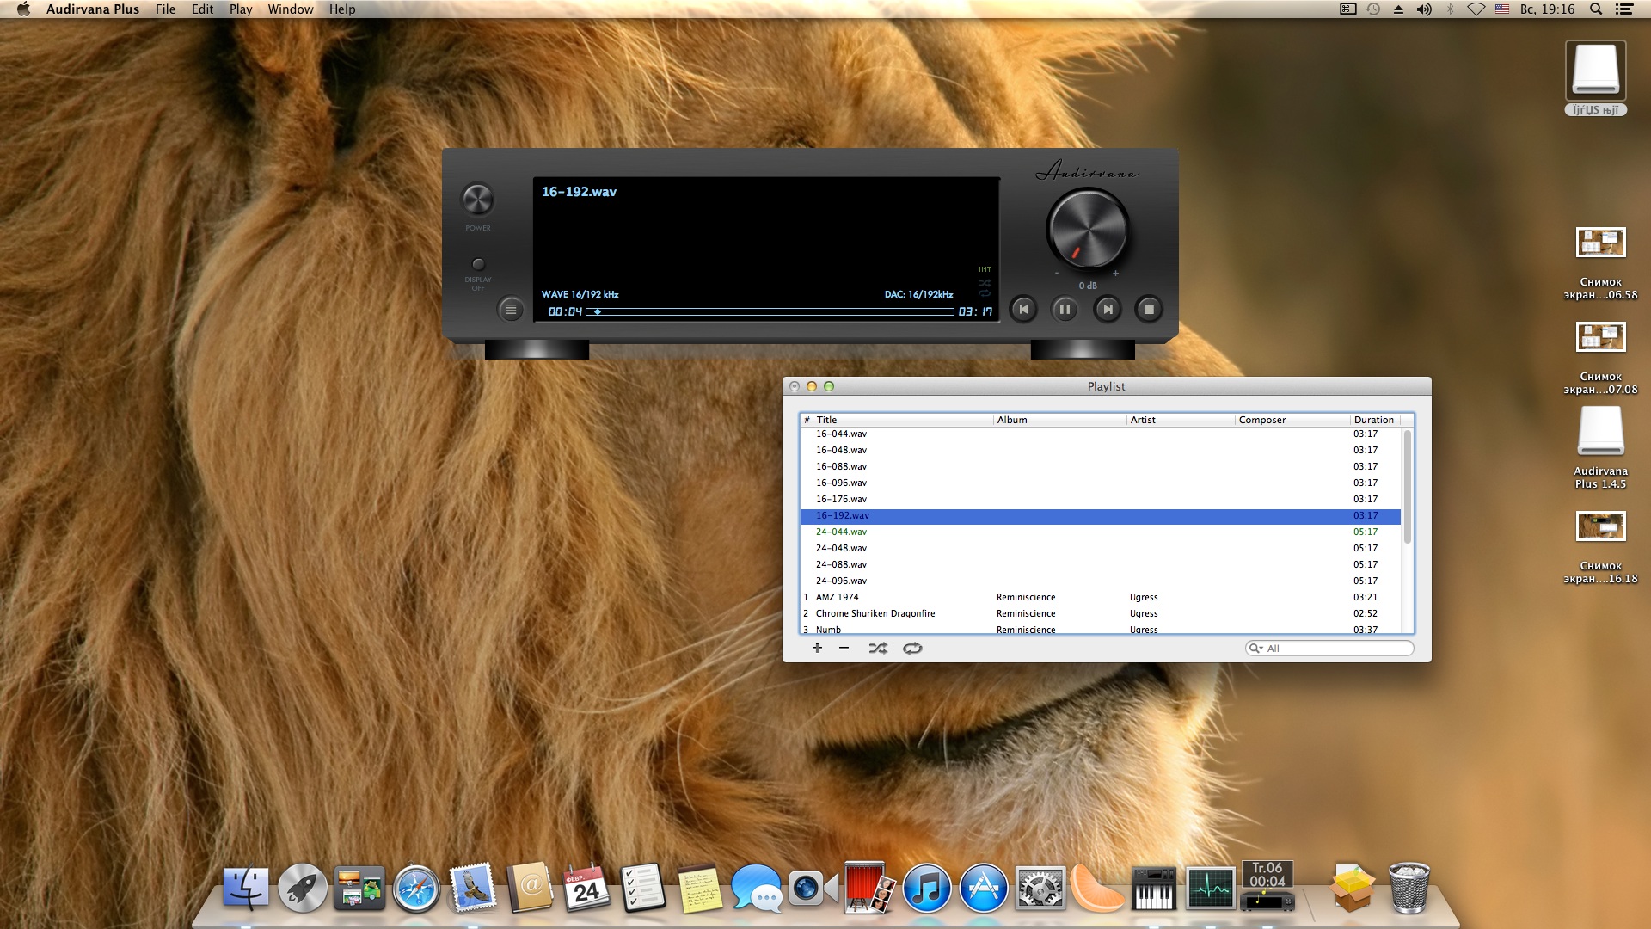Select 24-044.wav in the playlist
This screenshot has height=929, width=1651.
pos(842,532)
